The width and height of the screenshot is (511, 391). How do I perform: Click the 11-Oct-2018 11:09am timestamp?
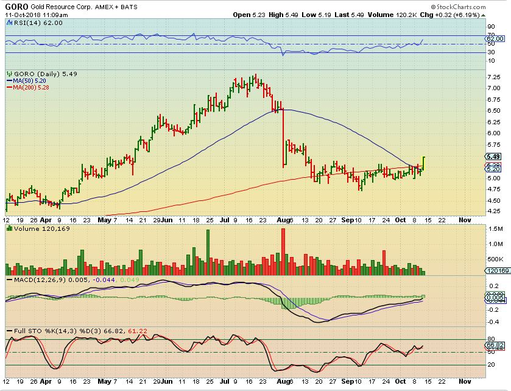pos(37,15)
